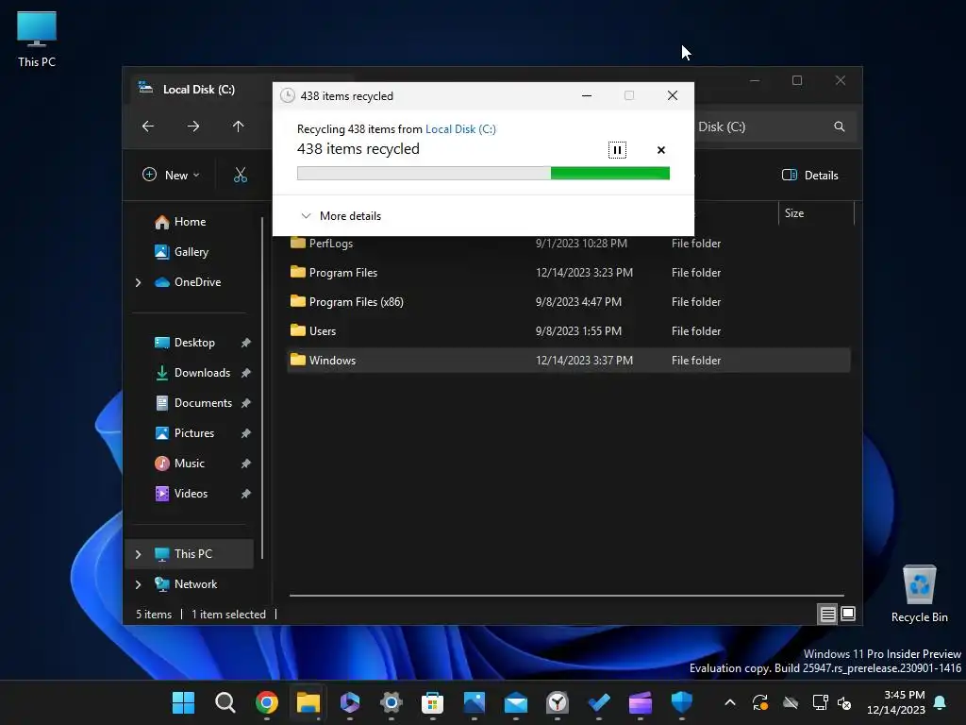Select Network in navigation pane
The height and width of the screenshot is (725, 966).
[x=186, y=583]
